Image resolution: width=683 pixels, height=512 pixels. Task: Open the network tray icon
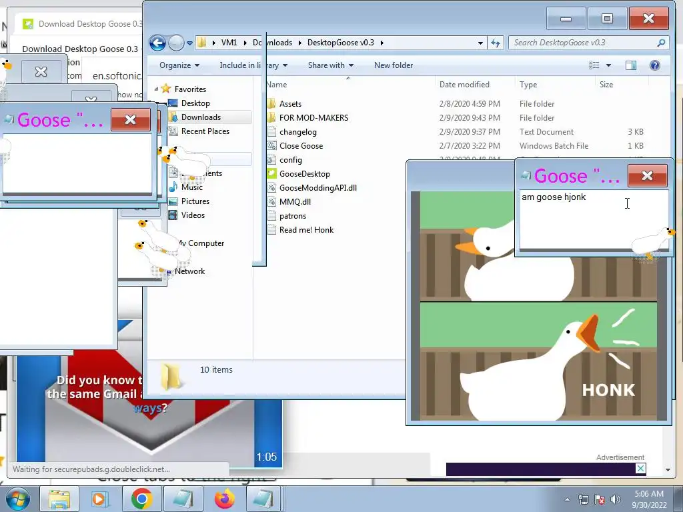click(x=583, y=499)
